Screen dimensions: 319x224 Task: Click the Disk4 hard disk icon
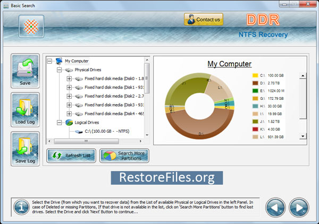point(79,114)
